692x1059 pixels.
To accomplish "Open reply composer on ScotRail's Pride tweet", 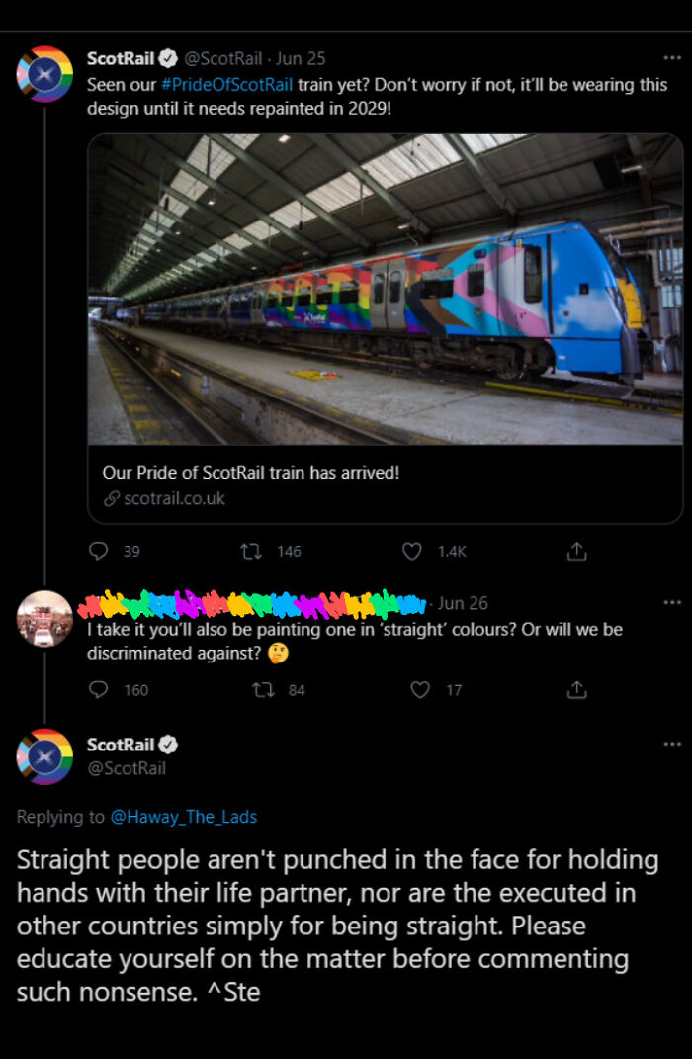I will (98, 552).
